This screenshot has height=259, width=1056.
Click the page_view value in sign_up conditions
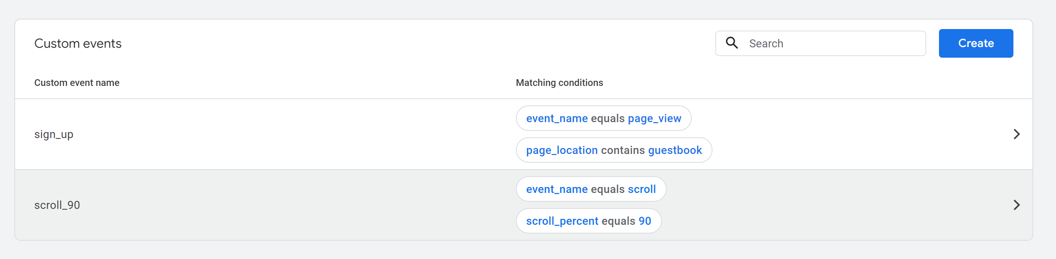click(x=654, y=119)
